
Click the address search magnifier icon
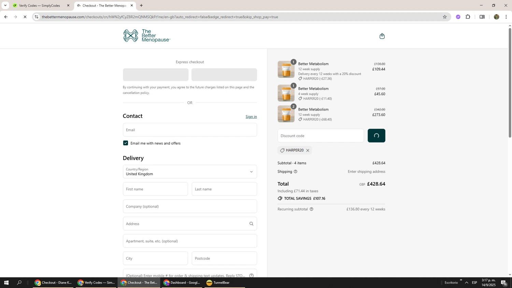(251, 224)
